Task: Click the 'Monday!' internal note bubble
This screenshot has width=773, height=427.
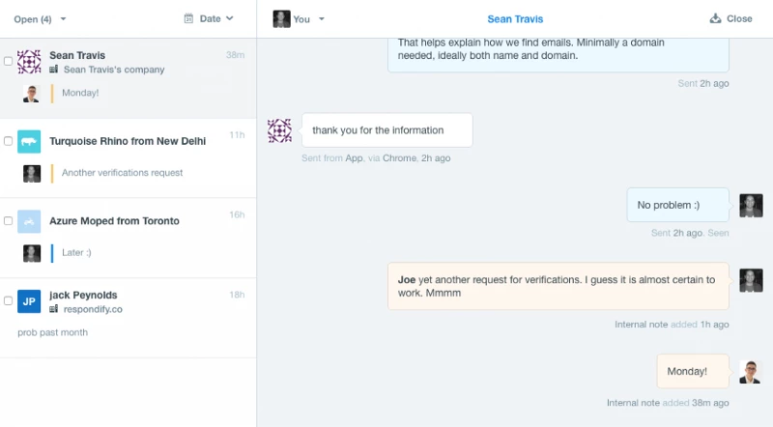Action: click(x=687, y=371)
